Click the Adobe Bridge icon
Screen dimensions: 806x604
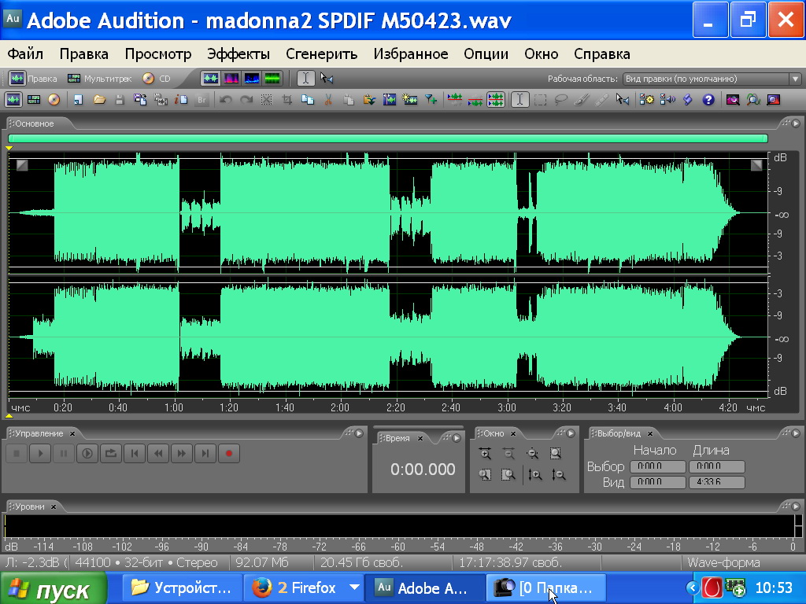[x=201, y=100]
